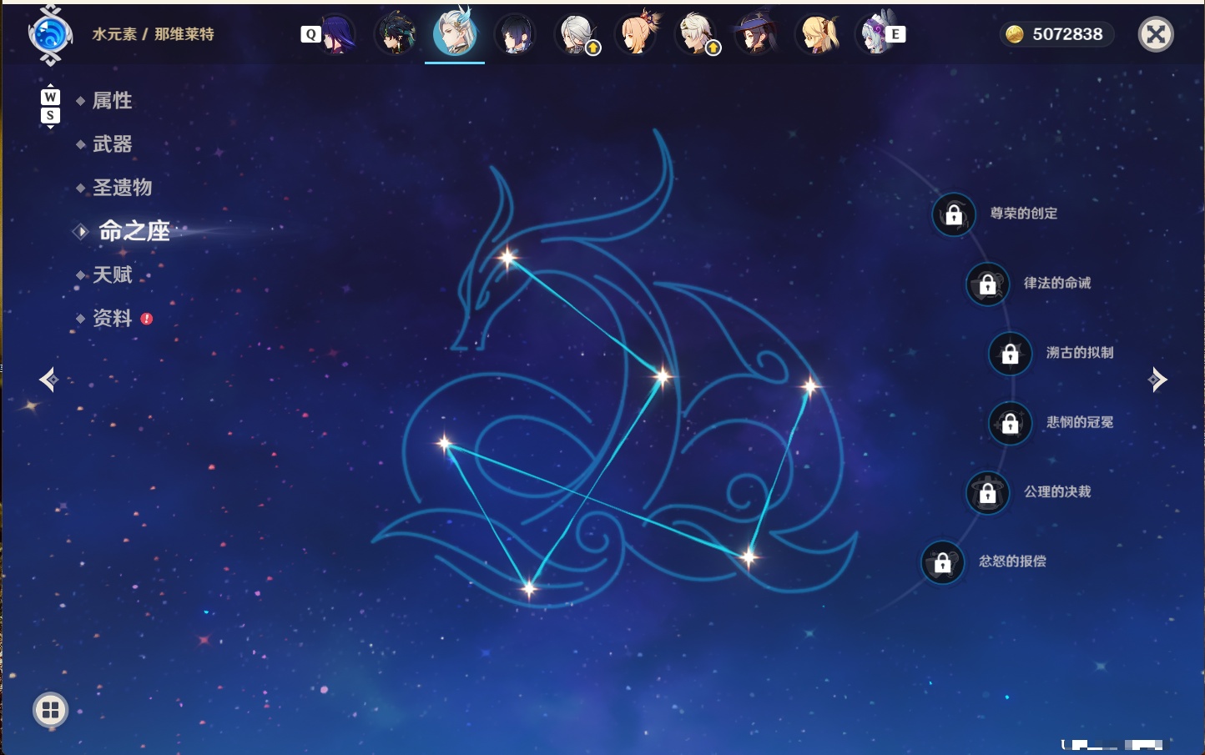The height and width of the screenshot is (755, 1205).
Task: Open the 属性 attributes menu item
Action: (113, 101)
